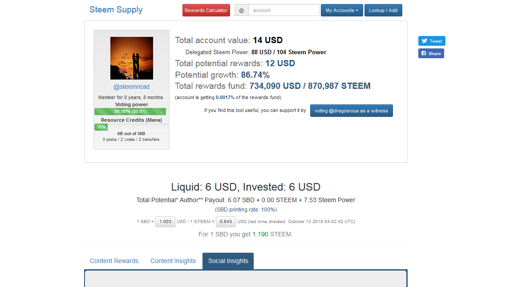Click the 870,987 STEEM rewards fund figure
This screenshot has height=287, width=522.
[x=339, y=86]
